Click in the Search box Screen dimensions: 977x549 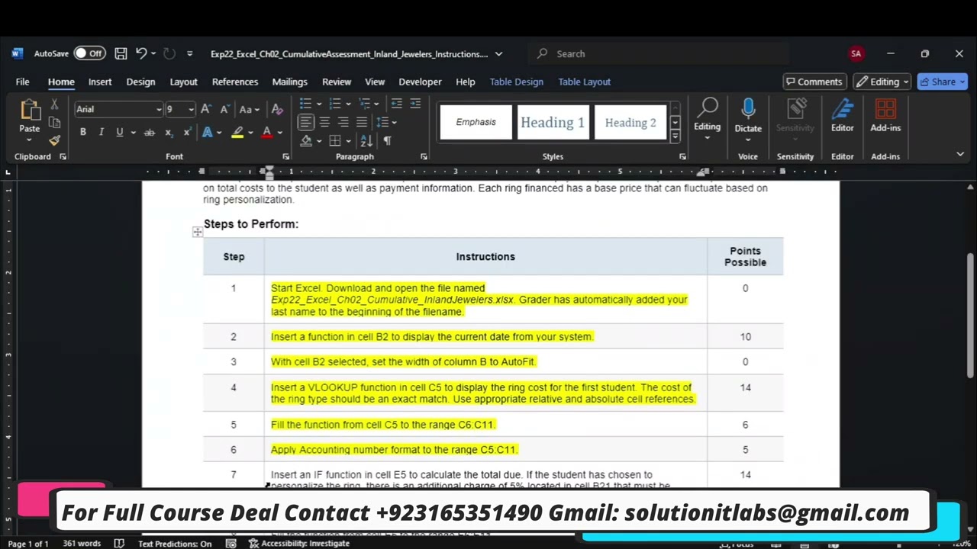[659, 53]
